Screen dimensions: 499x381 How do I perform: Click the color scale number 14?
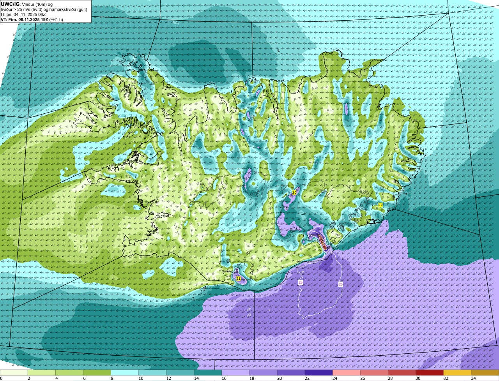click(x=196, y=378)
